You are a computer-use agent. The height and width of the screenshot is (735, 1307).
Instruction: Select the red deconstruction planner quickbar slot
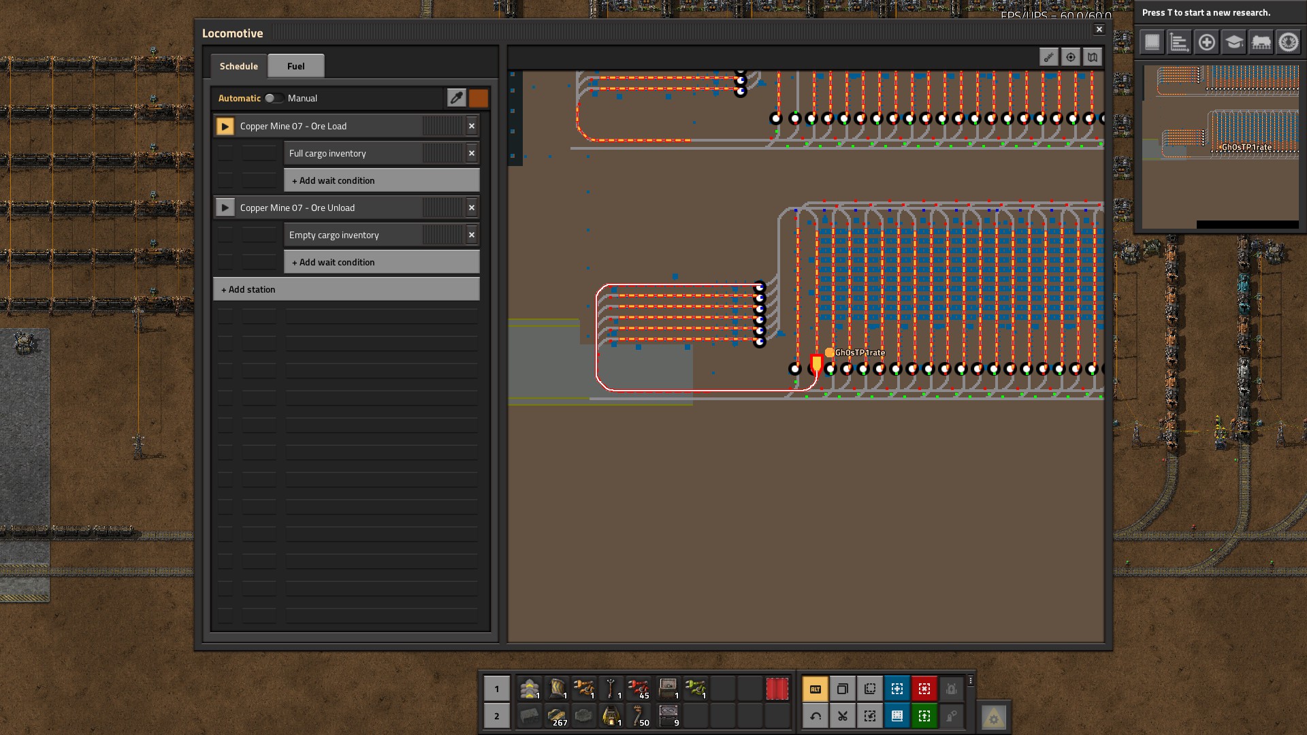[777, 689]
